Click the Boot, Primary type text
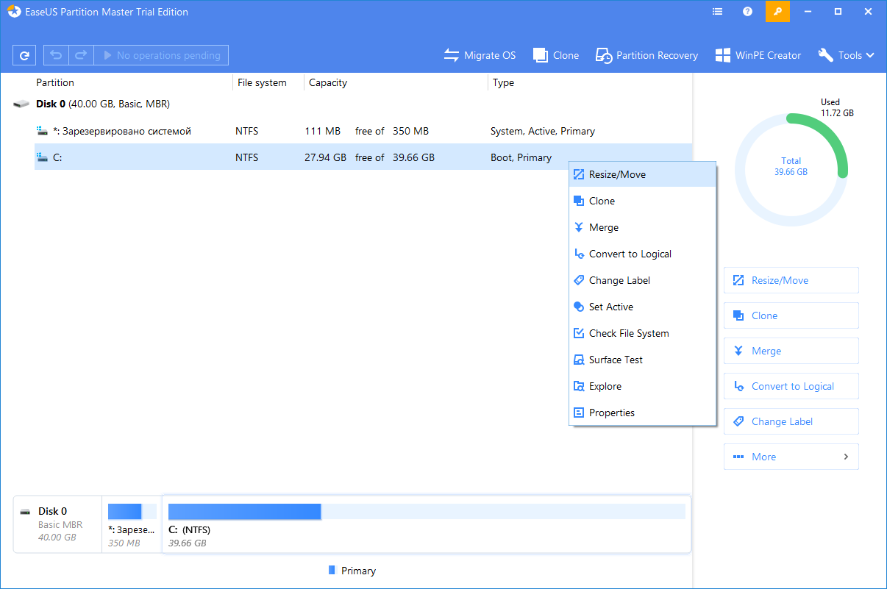Screen dimensions: 887x589 click(x=521, y=157)
